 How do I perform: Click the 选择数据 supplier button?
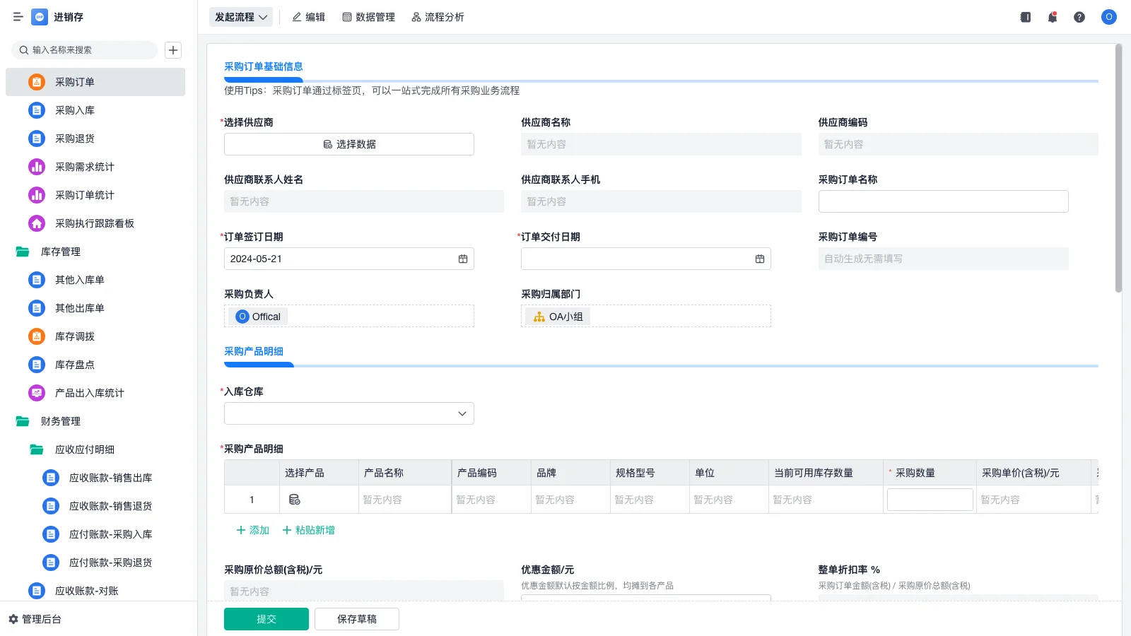[349, 144]
